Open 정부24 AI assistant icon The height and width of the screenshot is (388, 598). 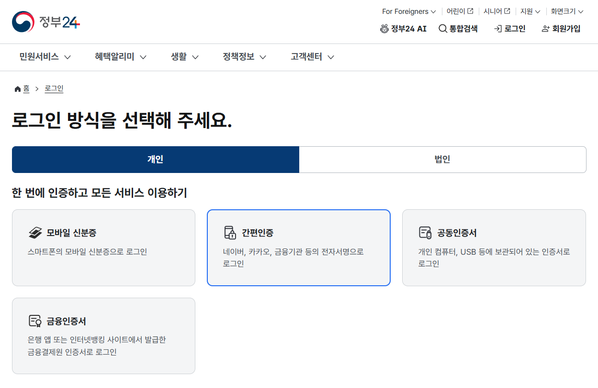[x=384, y=29]
